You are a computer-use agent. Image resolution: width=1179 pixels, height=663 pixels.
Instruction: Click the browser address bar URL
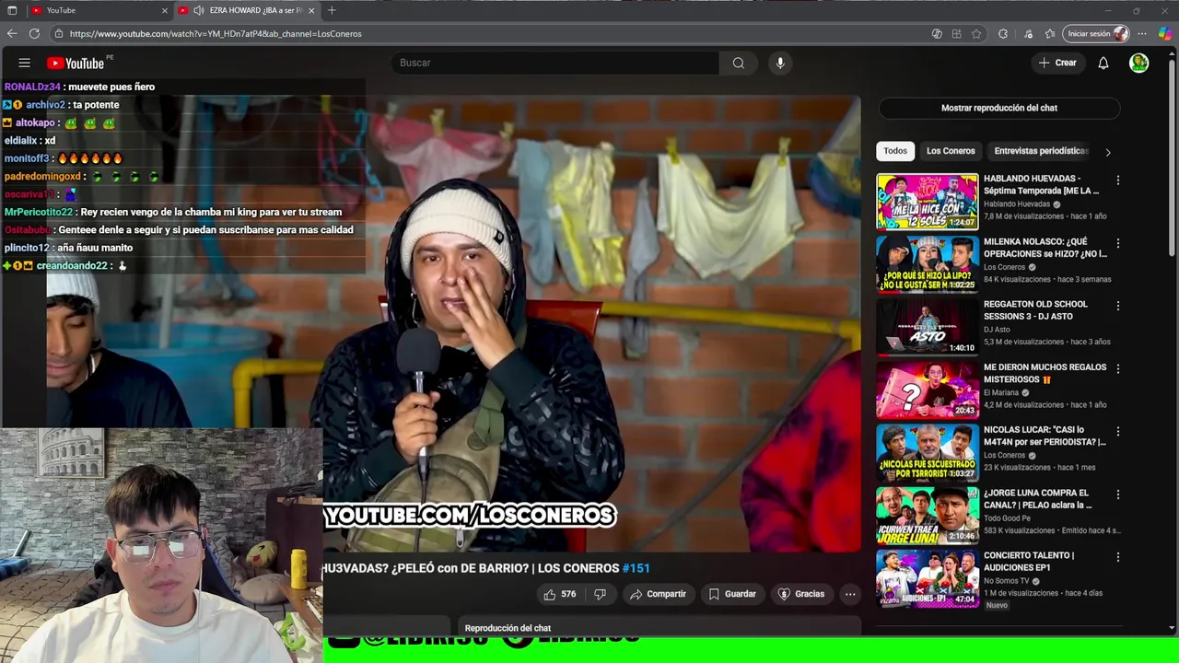(216, 34)
